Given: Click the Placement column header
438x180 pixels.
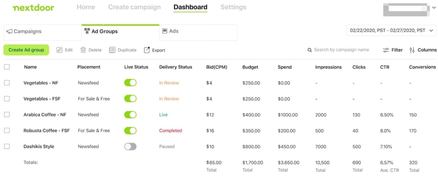Looking at the screenshot, I should pyautogui.click(x=89, y=67).
